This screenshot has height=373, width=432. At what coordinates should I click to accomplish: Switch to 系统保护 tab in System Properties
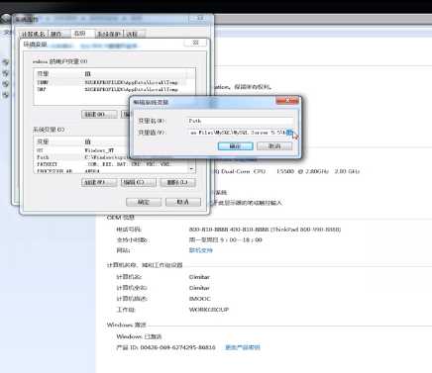pyautogui.click(x=109, y=34)
